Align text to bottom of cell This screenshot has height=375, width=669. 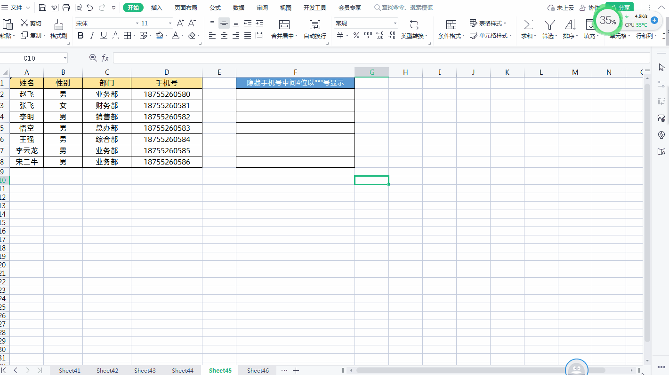tap(236, 23)
